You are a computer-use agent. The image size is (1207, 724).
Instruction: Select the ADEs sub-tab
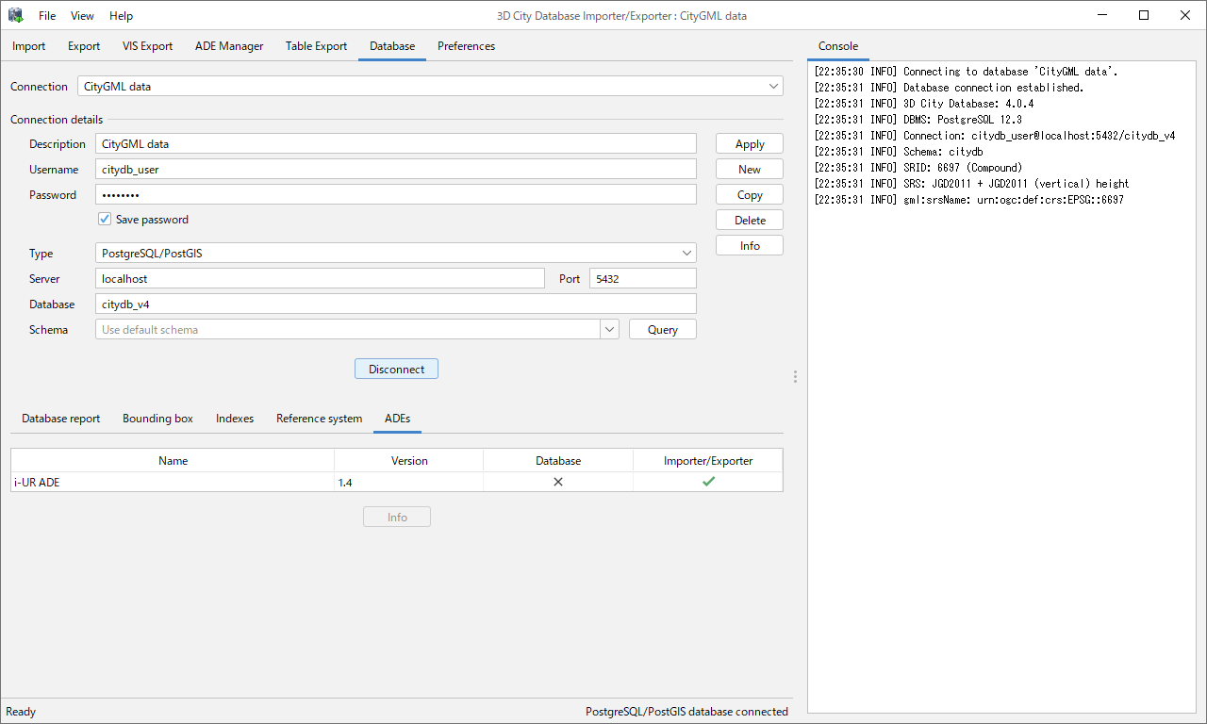click(x=397, y=419)
